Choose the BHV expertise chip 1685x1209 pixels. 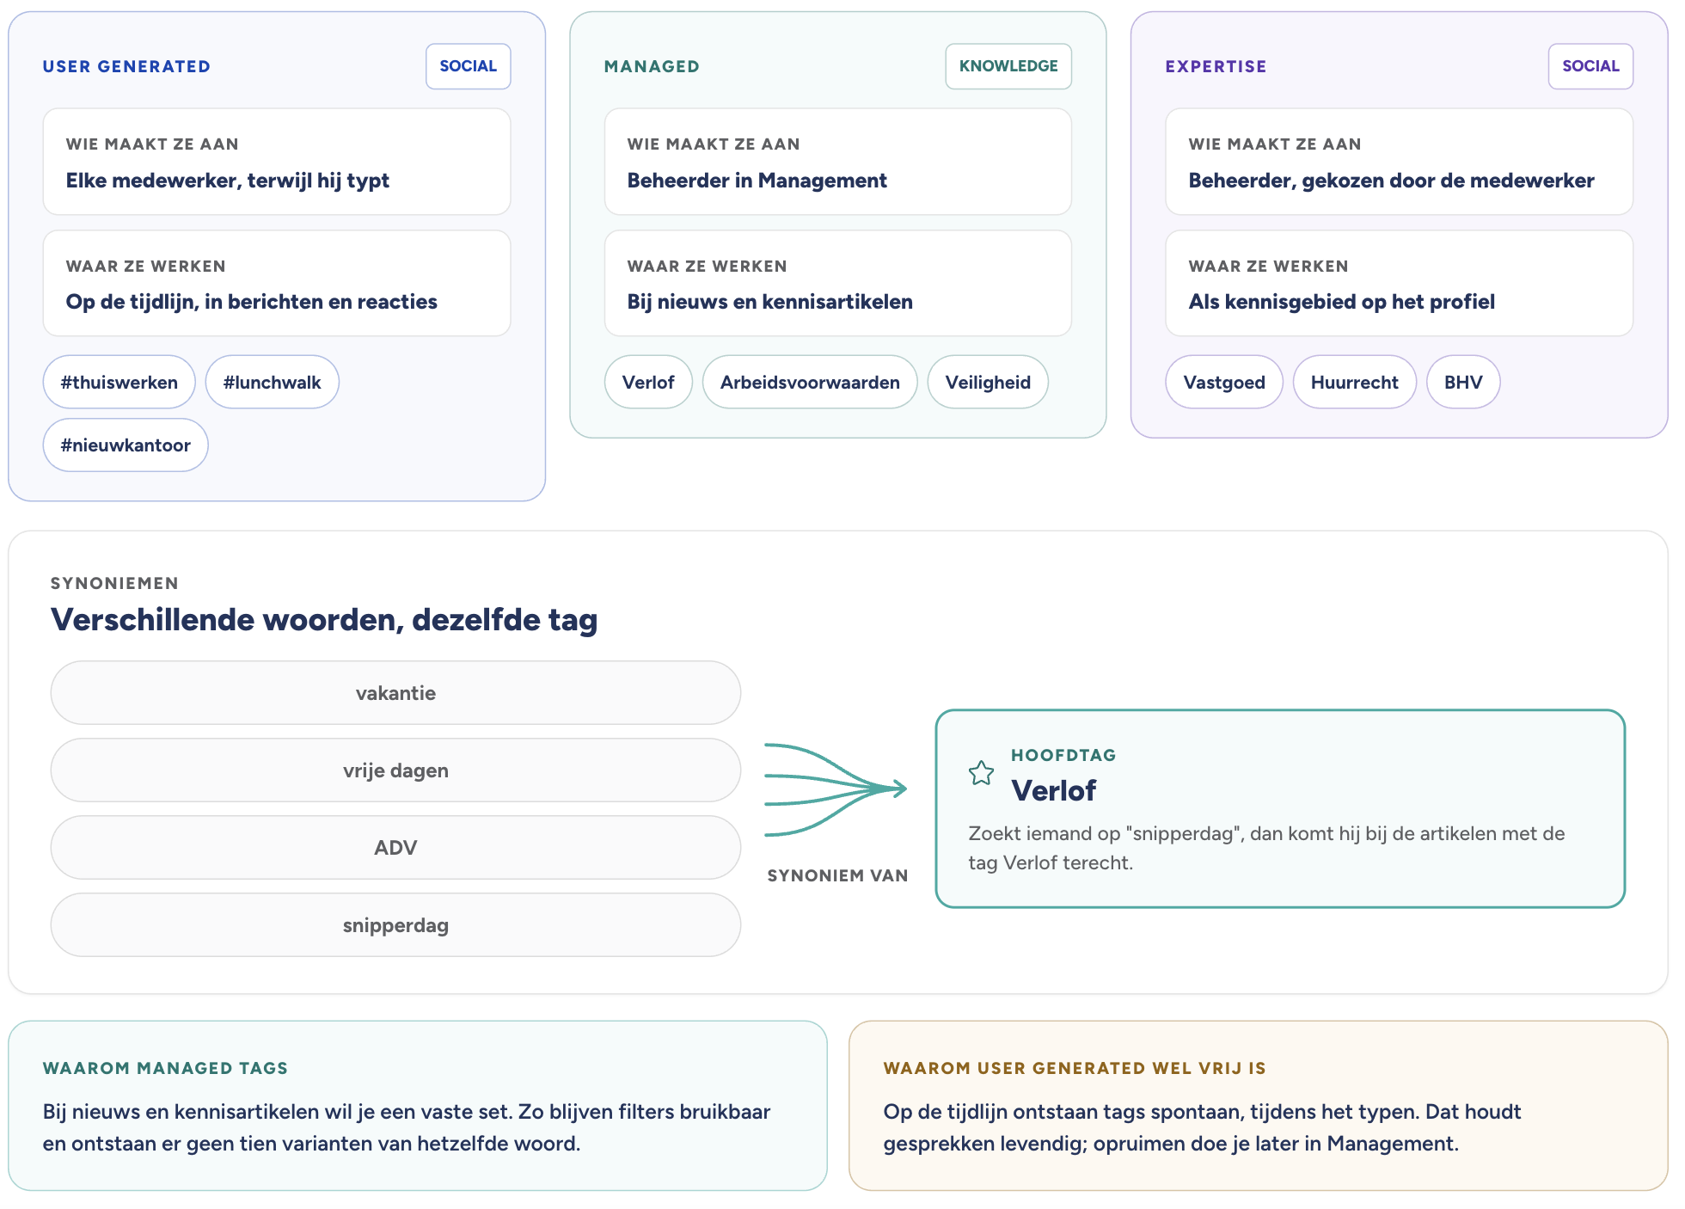pyautogui.click(x=1463, y=382)
